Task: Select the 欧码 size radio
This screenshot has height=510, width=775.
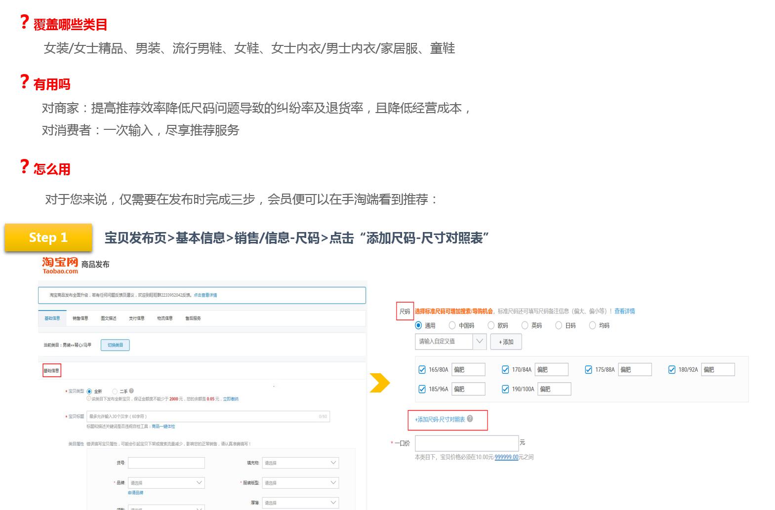Action: point(491,325)
